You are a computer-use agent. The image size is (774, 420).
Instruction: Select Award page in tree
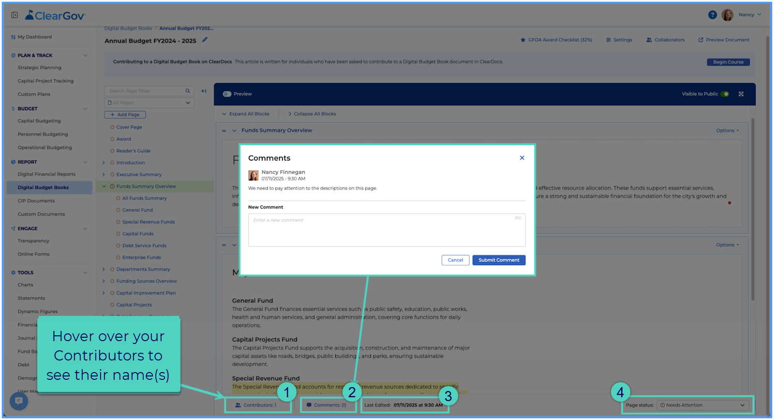(x=123, y=139)
